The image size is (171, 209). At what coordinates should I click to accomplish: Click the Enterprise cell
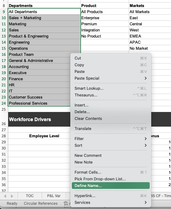[105, 18]
